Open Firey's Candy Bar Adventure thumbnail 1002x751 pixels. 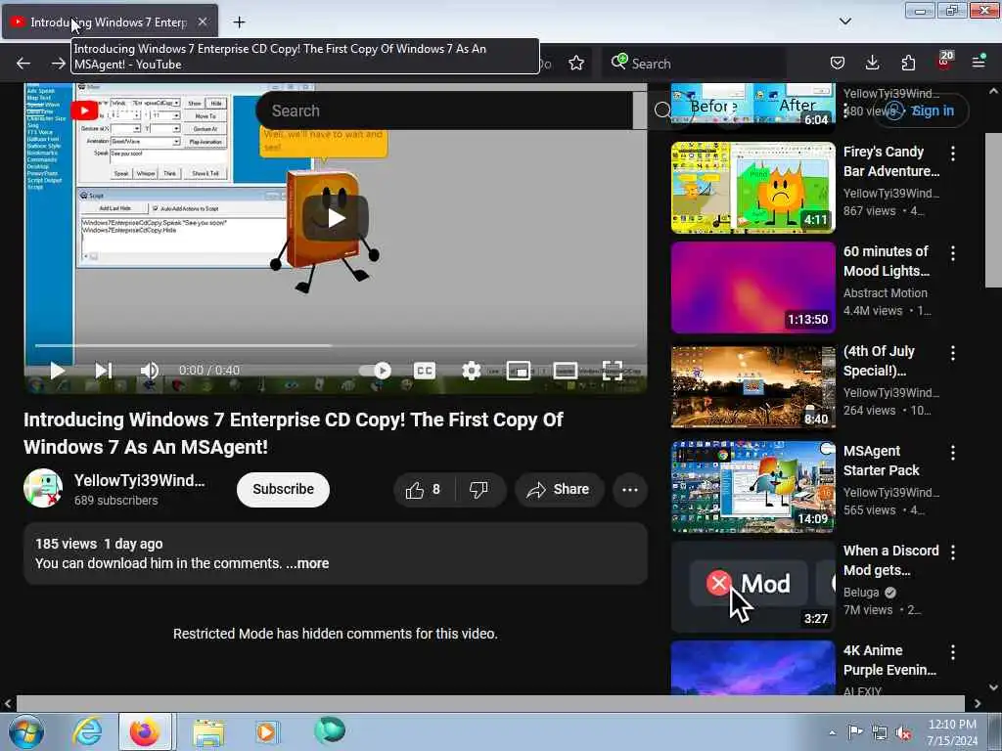coord(752,188)
